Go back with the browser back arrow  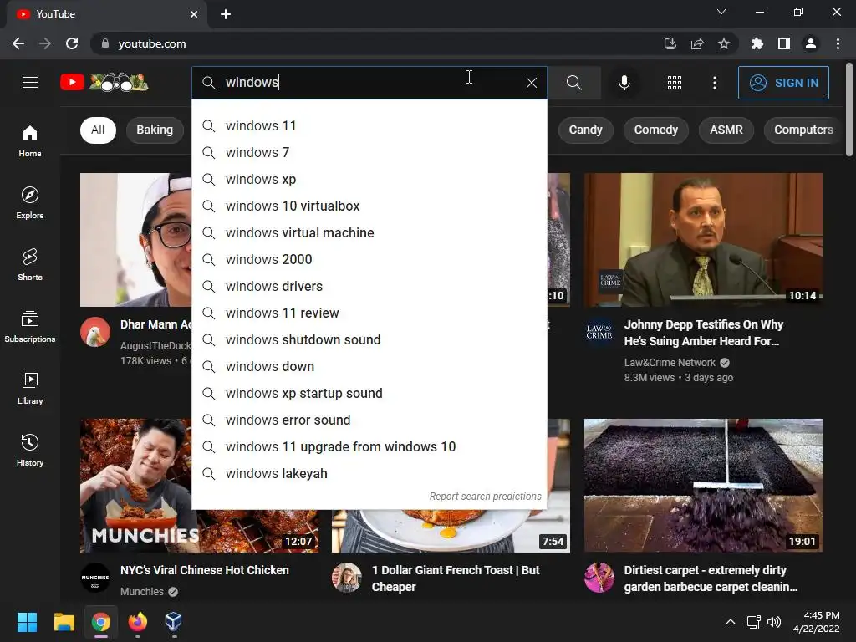point(18,43)
